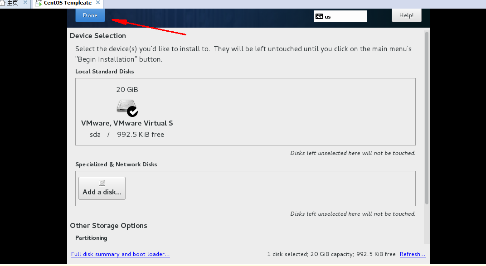
Task: Click the 'Specialized & Network Disks' heading
Action: click(116, 164)
